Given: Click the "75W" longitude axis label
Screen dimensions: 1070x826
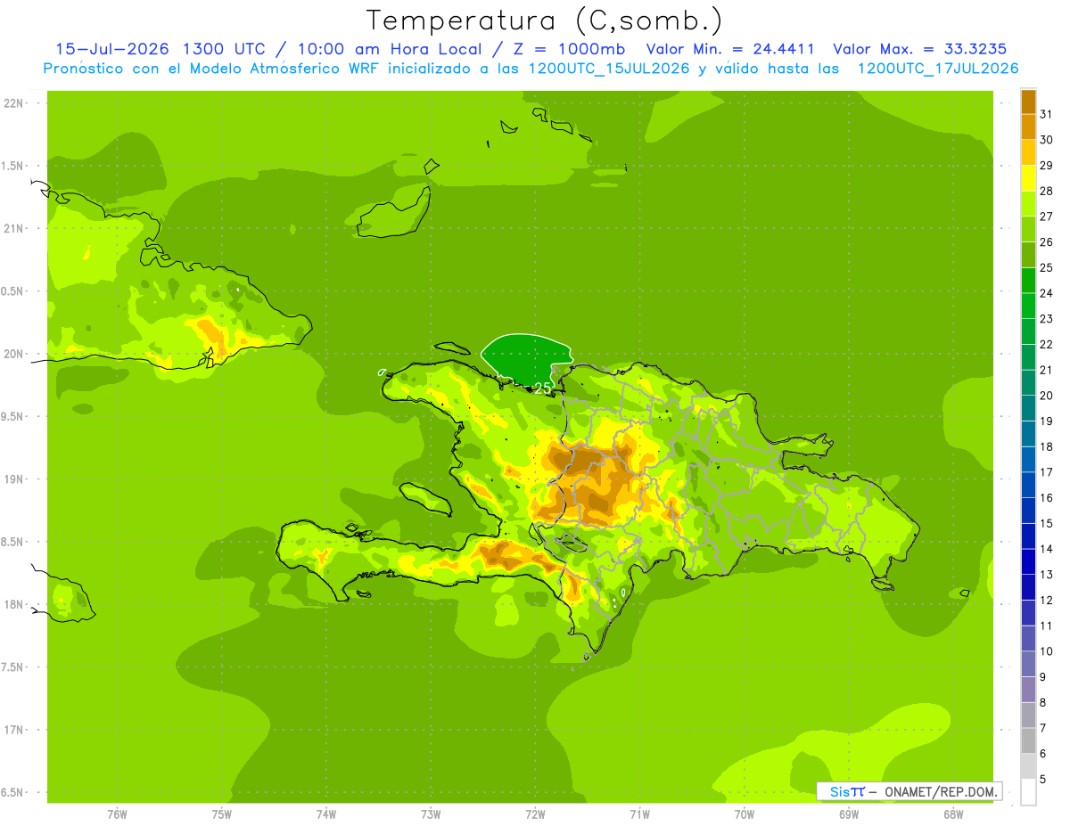Looking at the screenshot, I should click(222, 814).
